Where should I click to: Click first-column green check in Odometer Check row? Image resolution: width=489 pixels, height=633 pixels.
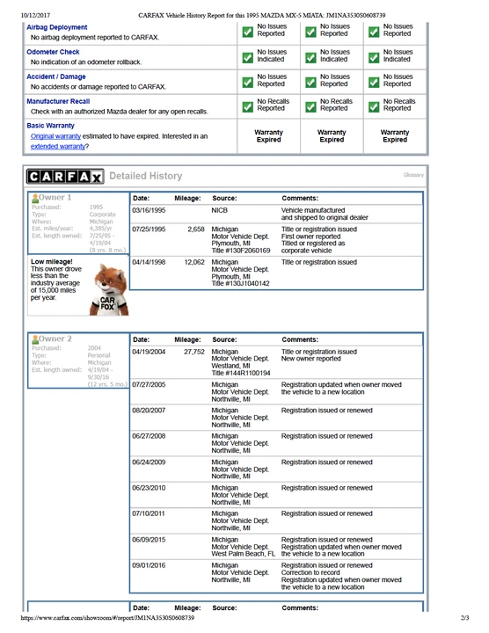point(247,58)
